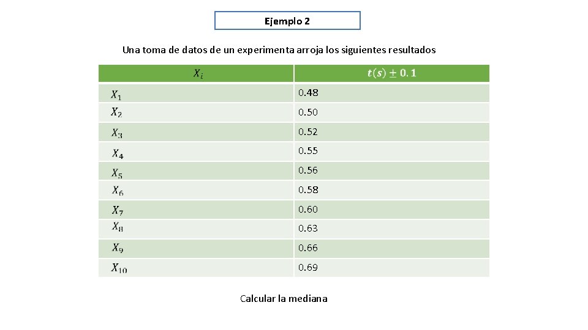Click the 0.56 value cell
This screenshot has height=330, width=588.
point(308,170)
